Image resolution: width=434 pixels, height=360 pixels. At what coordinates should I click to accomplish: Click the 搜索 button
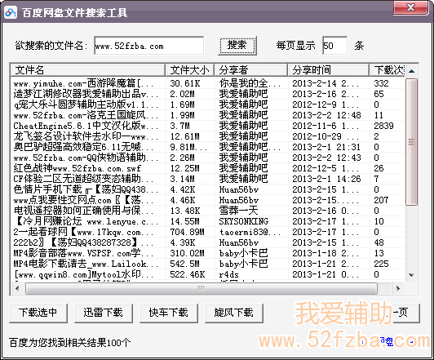(237, 46)
